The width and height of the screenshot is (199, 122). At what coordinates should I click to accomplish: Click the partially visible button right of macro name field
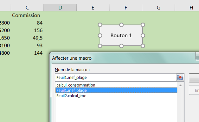(194, 78)
